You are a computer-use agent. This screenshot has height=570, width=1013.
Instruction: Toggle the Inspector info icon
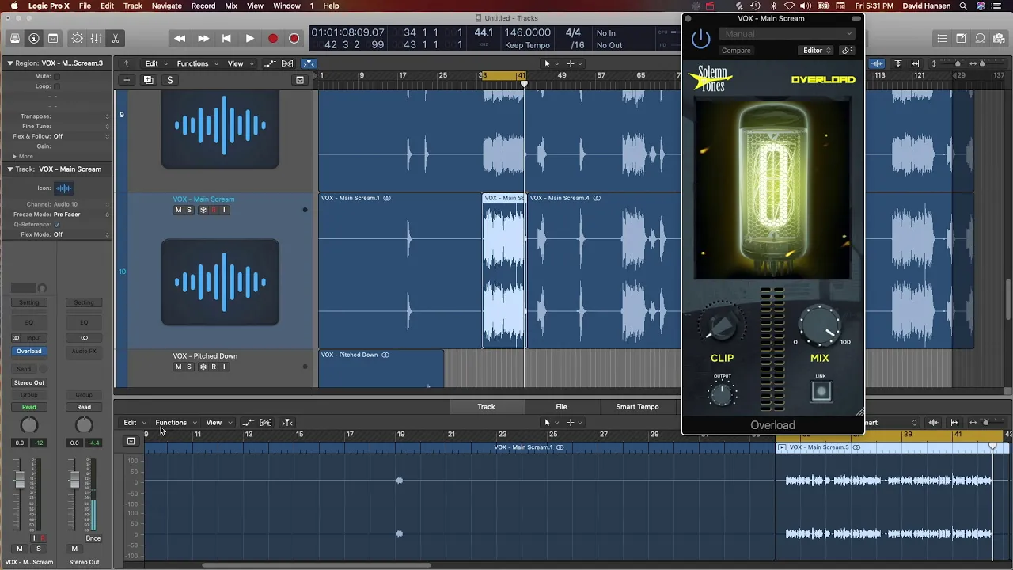pos(34,38)
